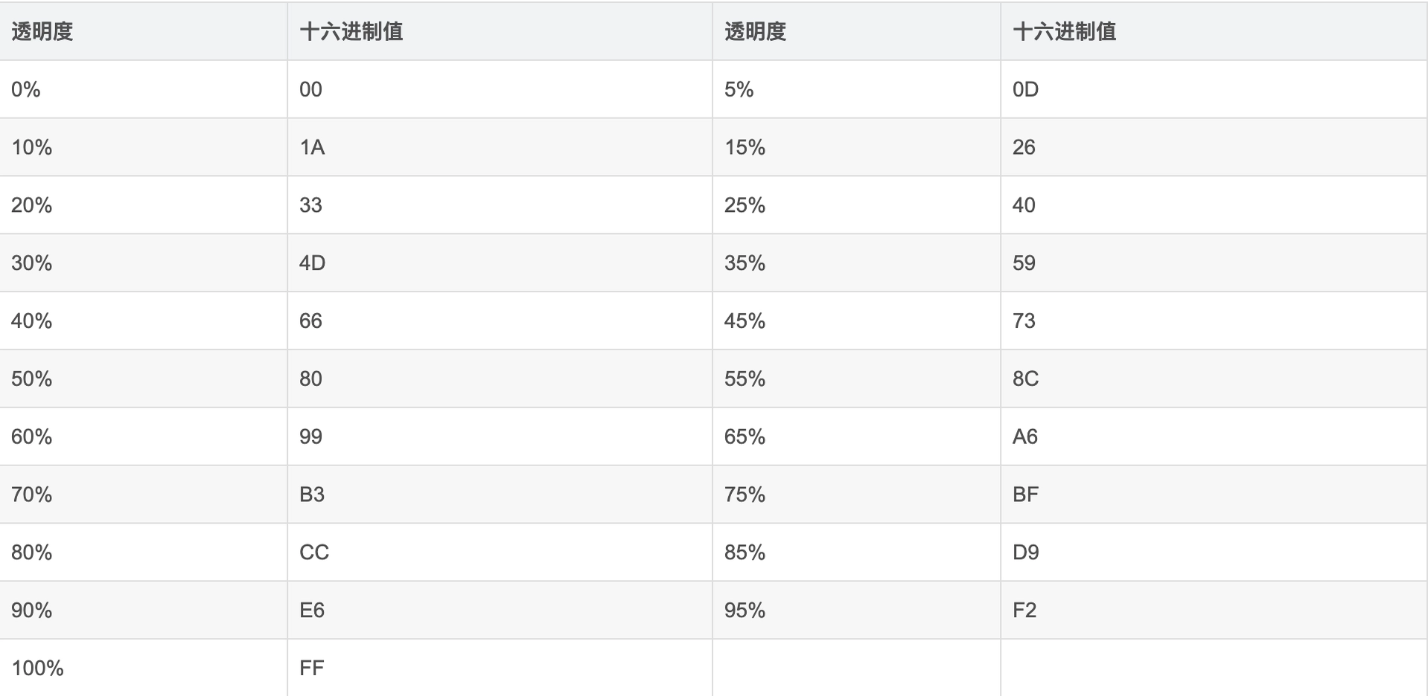Viewport: 1428px width, 696px height.
Task: Click the hex value 8C cell
Action: (x=1025, y=379)
